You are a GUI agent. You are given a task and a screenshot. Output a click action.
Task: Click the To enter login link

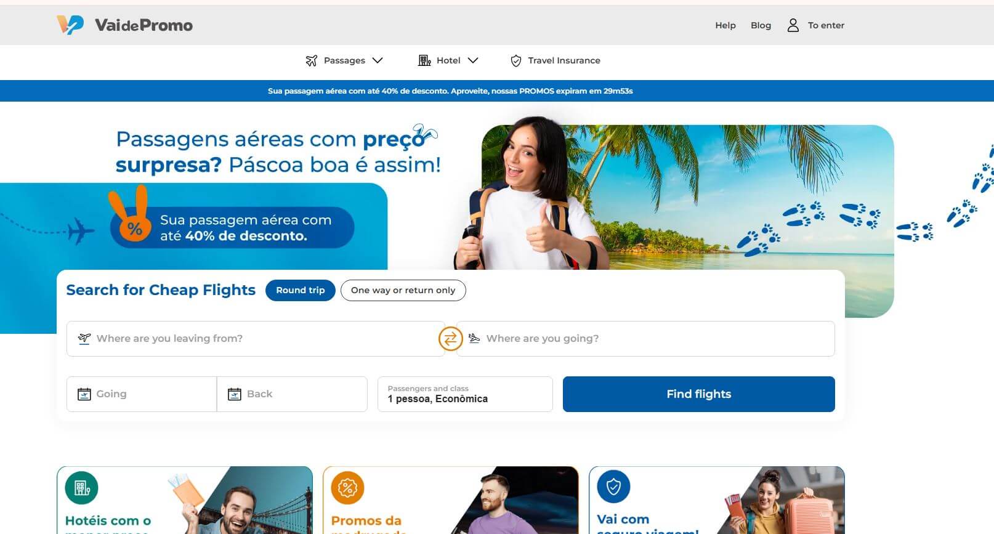point(826,25)
